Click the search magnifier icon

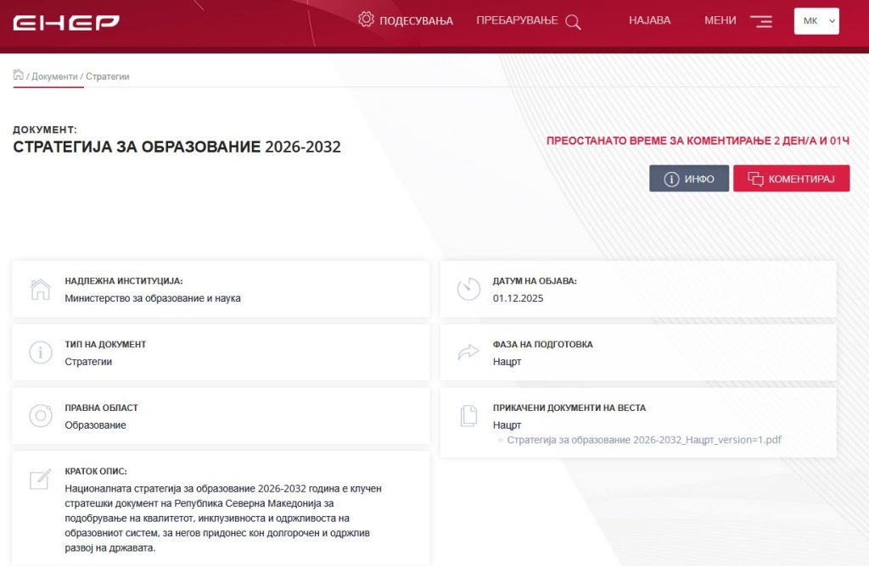573,22
